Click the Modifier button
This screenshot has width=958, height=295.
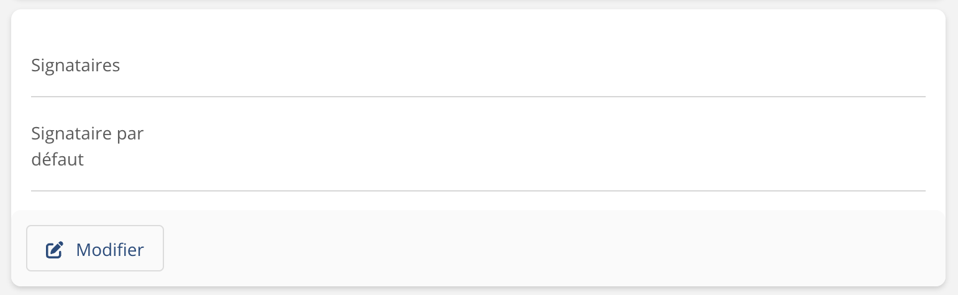(95, 249)
